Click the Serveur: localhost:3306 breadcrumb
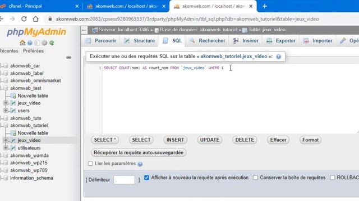The width and height of the screenshot is (359, 201). click(x=123, y=30)
